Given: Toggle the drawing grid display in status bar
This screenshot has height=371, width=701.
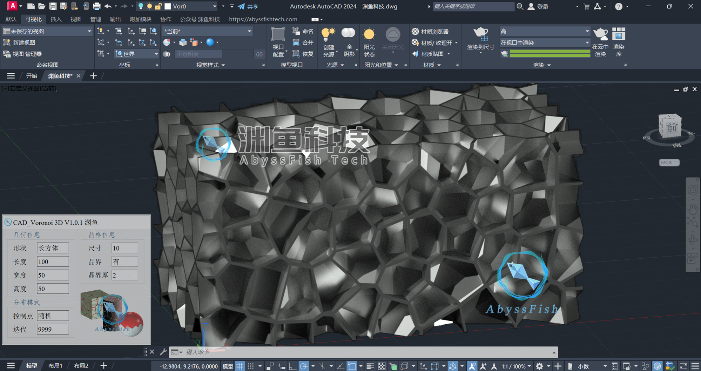Looking at the screenshot, I should tap(240, 366).
